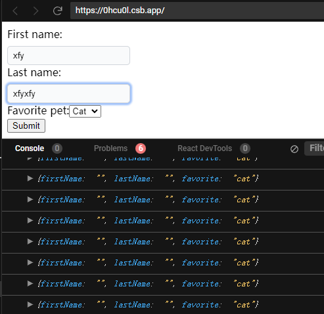This screenshot has width=324, height=314.
Task: Expand the partially hidden top console entry
Action: (x=30, y=158)
